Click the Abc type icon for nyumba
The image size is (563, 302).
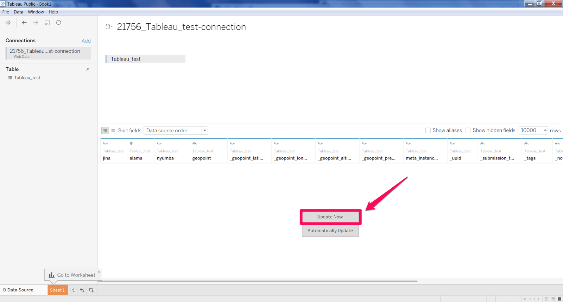click(159, 144)
